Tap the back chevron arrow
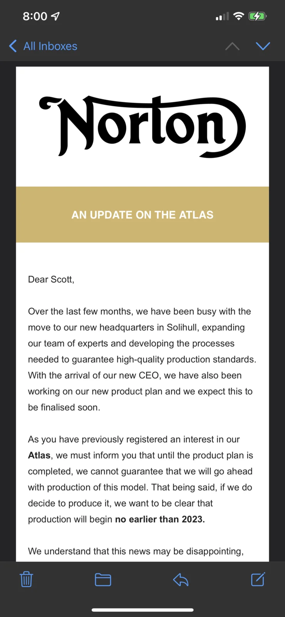The width and height of the screenshot is (285, 617). [x=13, y=46]
